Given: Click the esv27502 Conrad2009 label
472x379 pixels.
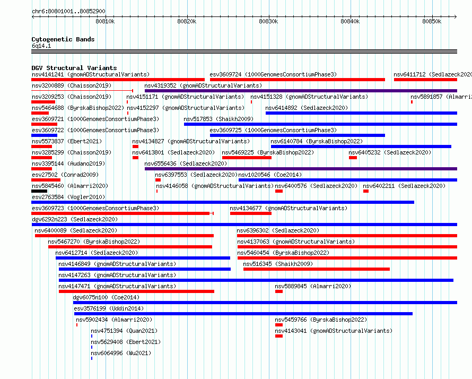Looking at the screenshot, I should (65, 175).
